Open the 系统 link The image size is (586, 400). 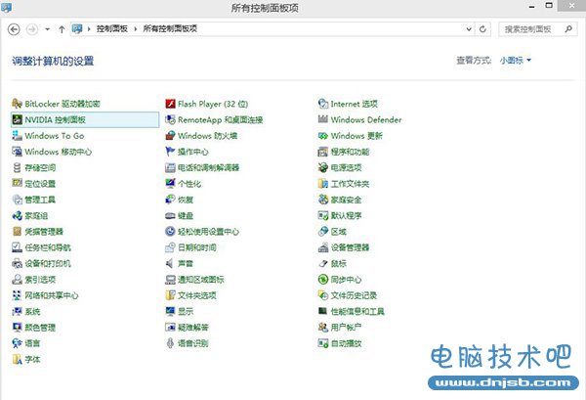tap(32, 311)
